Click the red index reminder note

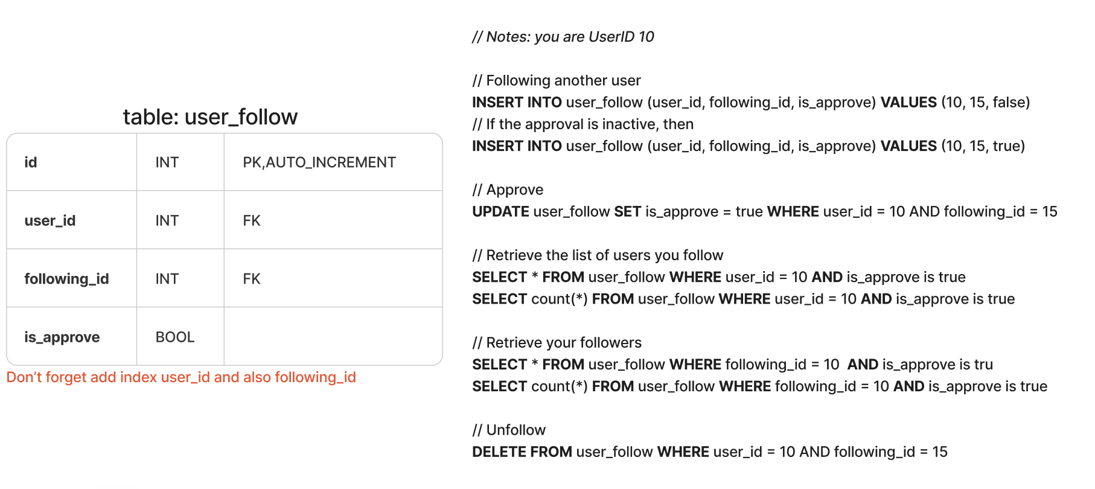pos(181,377)
